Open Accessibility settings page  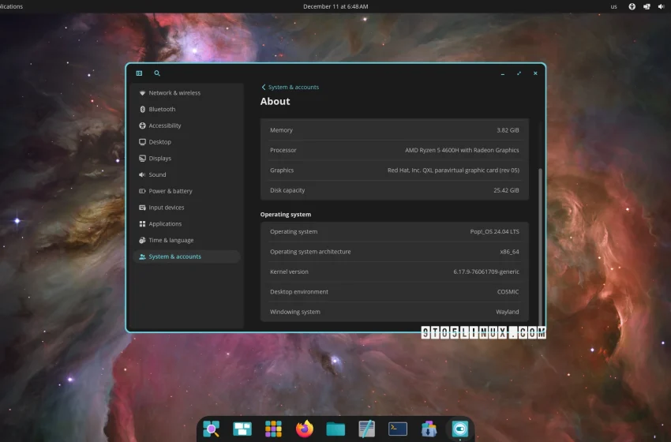186,125
